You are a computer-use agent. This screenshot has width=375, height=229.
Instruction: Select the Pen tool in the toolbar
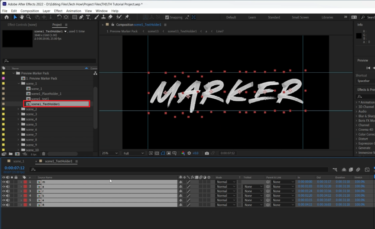pos(81,17)
